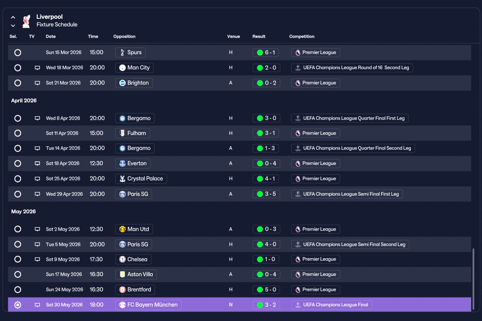
Task: Open the Crystal Palace opposition button
Action: 141,179
